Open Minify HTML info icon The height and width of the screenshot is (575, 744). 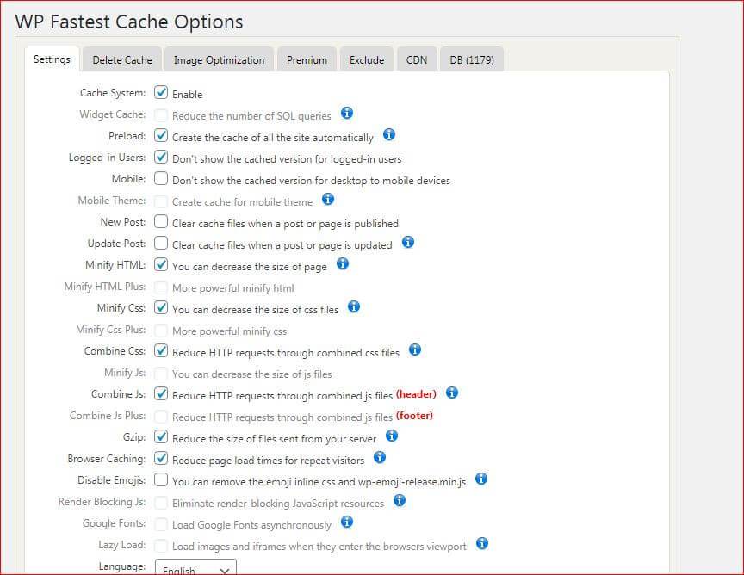[343, 263]
